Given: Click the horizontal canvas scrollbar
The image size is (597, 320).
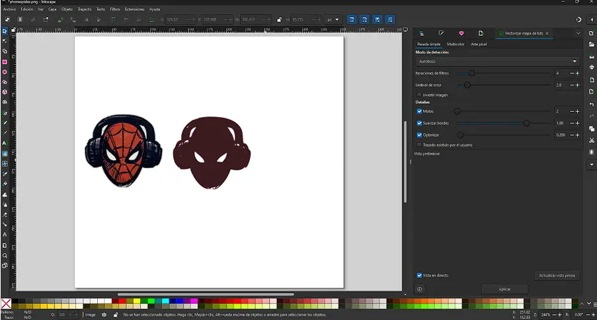Looking at the screenshot, I should pos(206,294).
